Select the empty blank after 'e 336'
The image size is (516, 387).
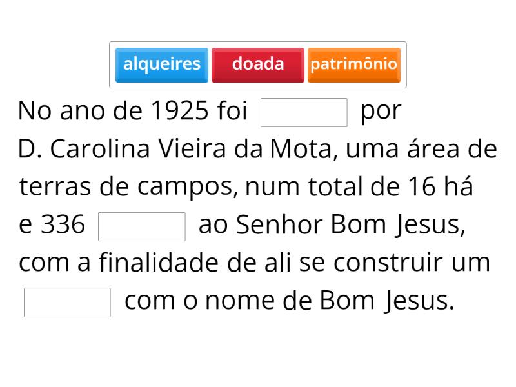141,226
